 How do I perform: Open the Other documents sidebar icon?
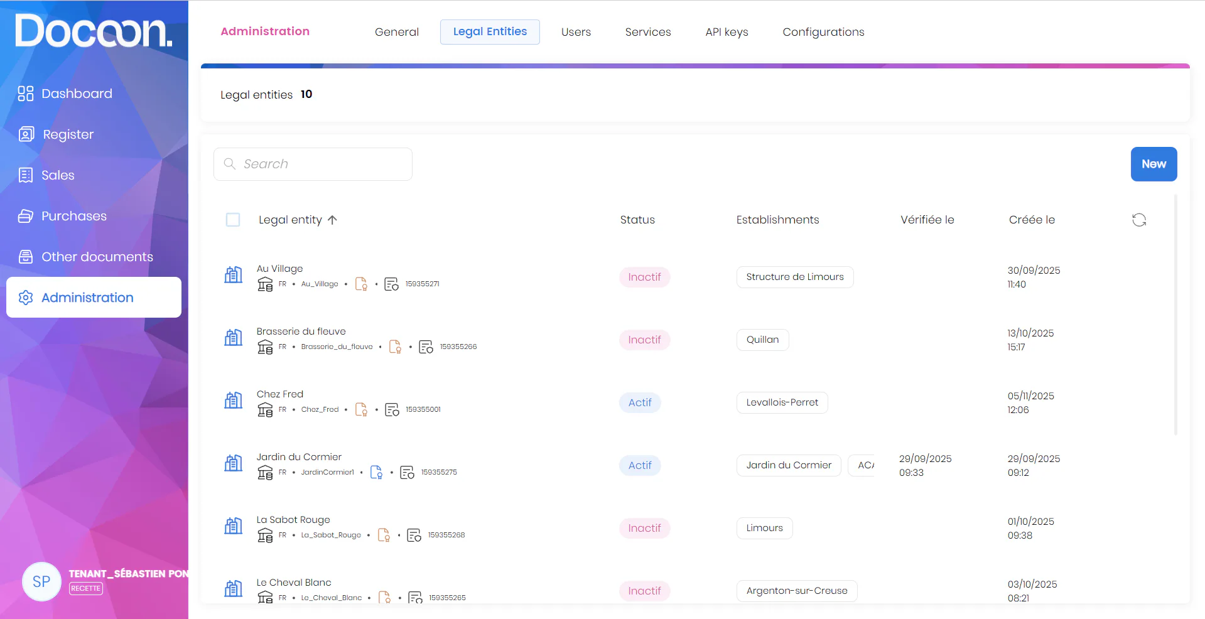tap(26, 257)
